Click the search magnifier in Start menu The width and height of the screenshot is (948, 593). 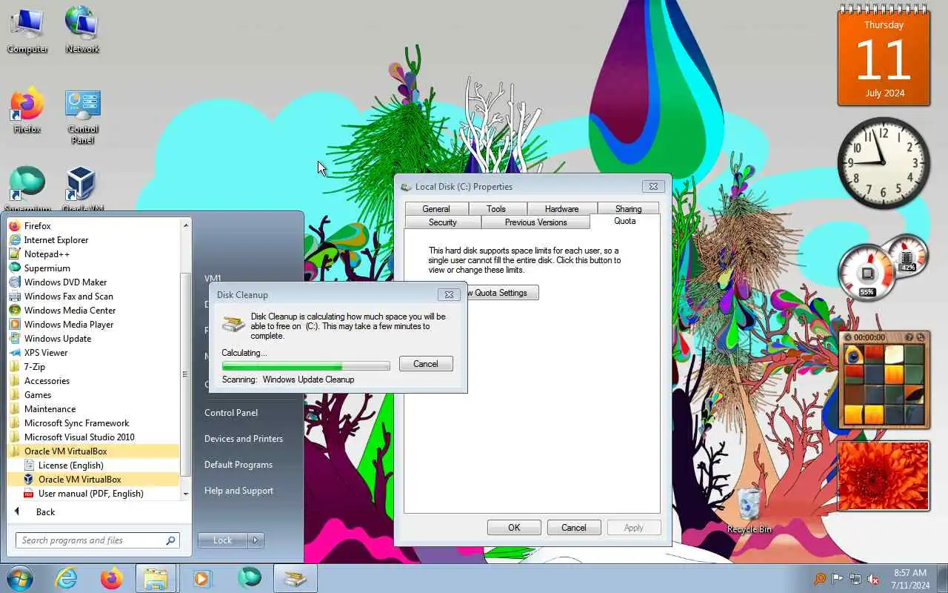pyautogui.click(x=170, y=540)
